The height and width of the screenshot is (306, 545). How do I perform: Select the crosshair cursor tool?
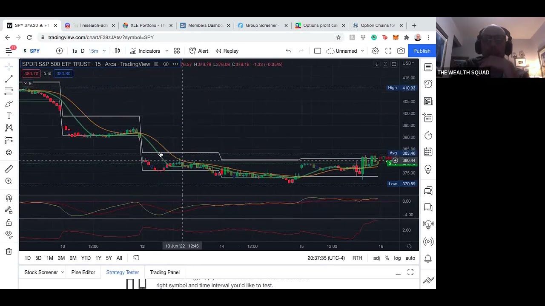point(9,67)
